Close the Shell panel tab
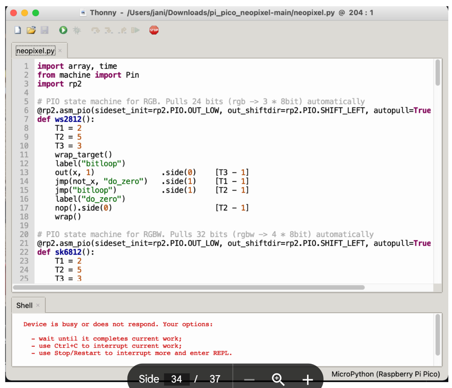The image size is (452, 388). [x=38, y=305]
